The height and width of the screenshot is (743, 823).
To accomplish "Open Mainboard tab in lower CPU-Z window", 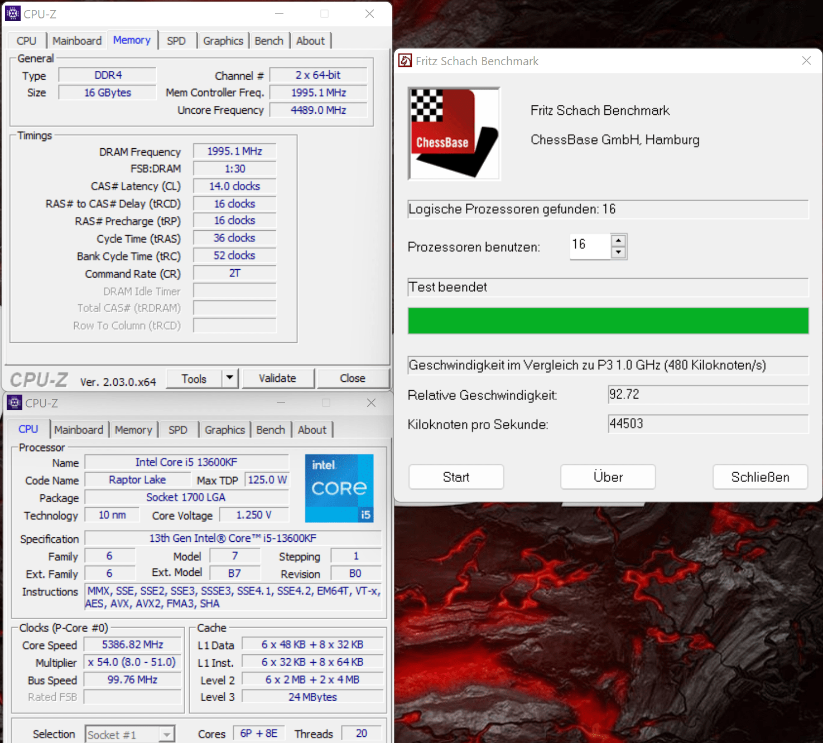I will click(79, 430).
